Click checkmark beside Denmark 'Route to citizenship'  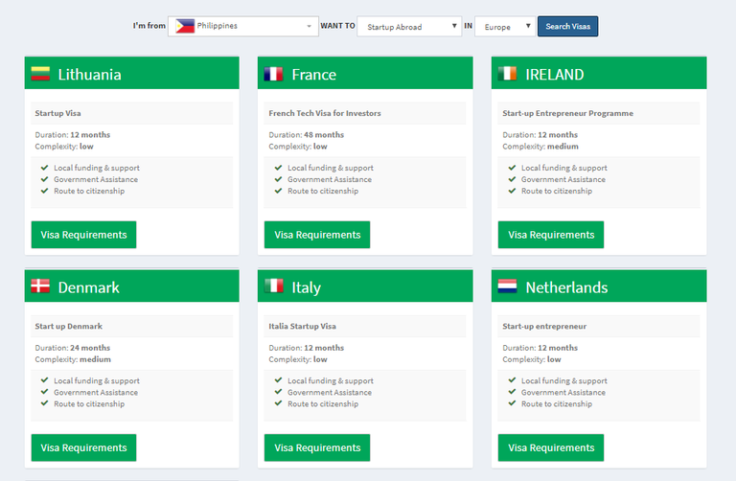tap(45, 403)
